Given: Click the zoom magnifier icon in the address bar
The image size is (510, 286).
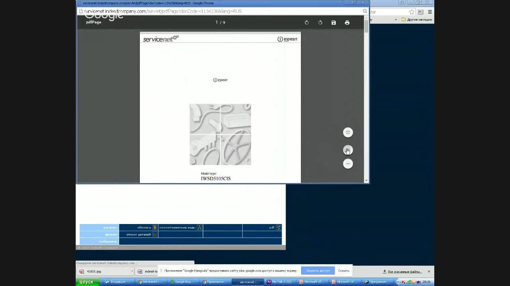Looking at the screenshot, I should point(365,11).
